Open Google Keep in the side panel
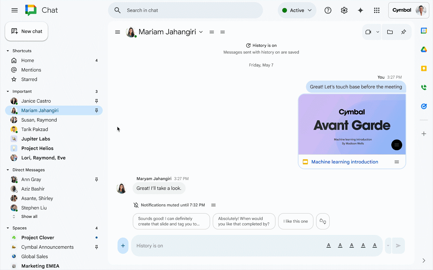The width and height of the screenshot is (433, 270). pyautogui.click(x=424, y=68)
